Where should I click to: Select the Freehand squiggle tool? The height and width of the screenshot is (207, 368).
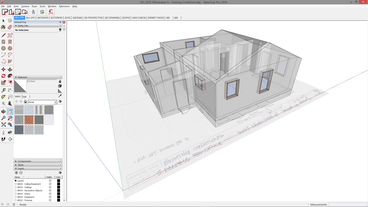(x=10, y=36)
